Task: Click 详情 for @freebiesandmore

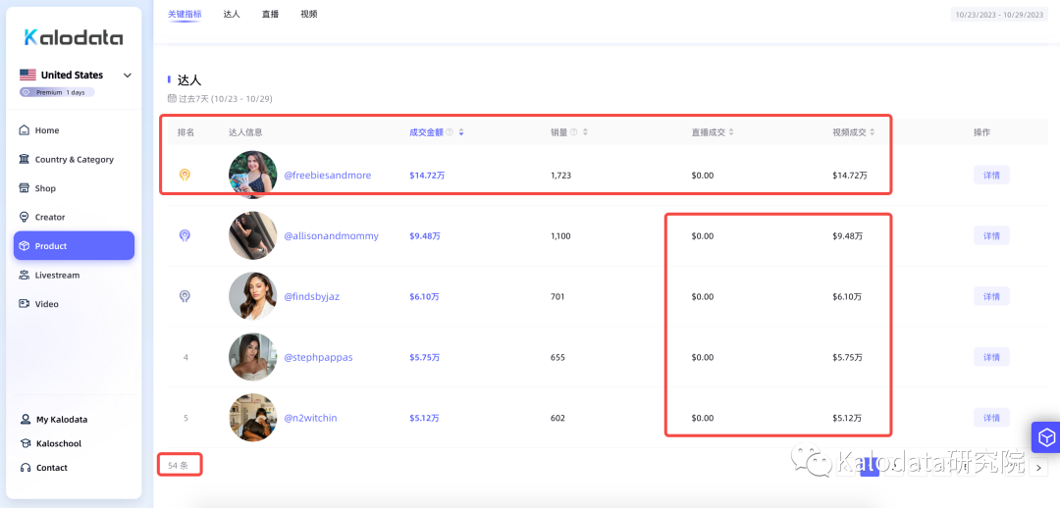Action: pos(991,175)
